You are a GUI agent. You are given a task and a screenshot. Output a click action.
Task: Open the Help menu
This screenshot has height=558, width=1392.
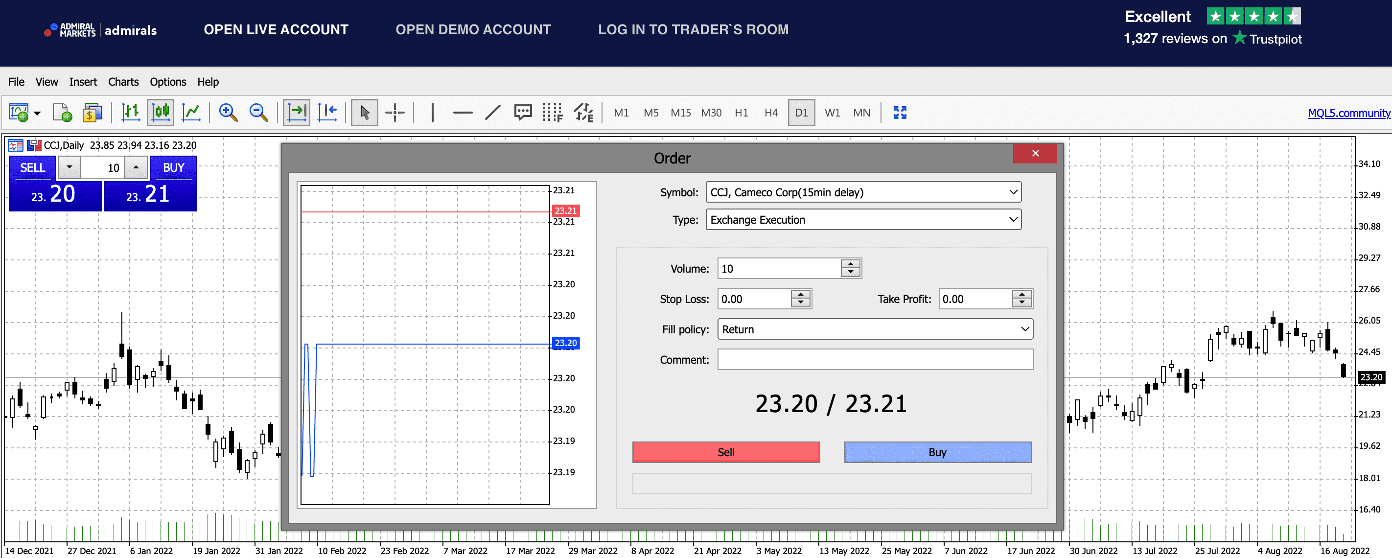[x=208, y=82]
